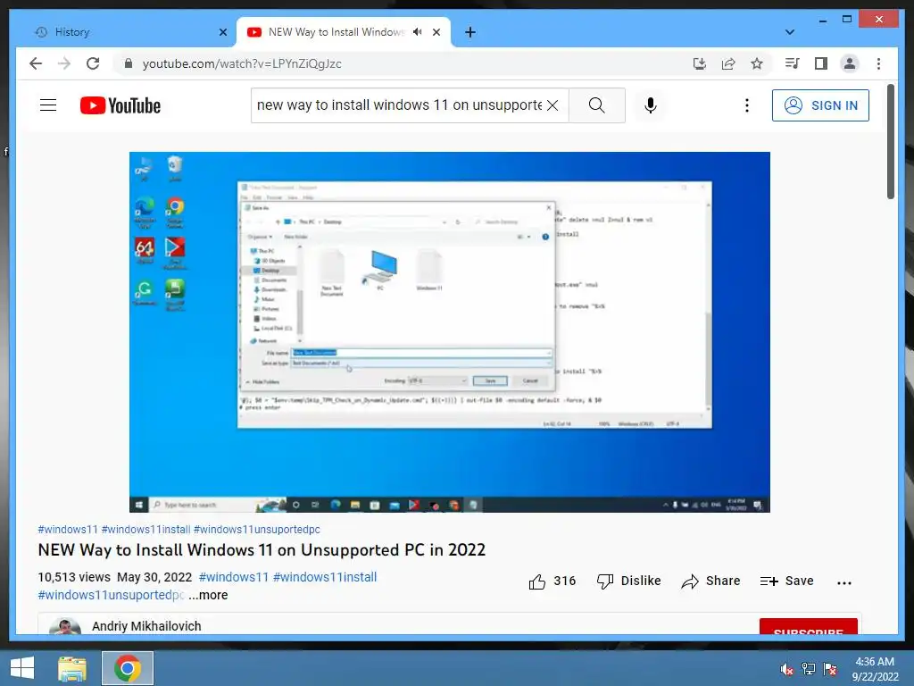This screenshot has width=914, height=686.
Task: Go back using browser back arrow
Action: tap(36, 63)
